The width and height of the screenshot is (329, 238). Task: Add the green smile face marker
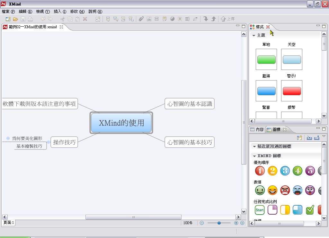pyautogui.click(x=260, y=191)
